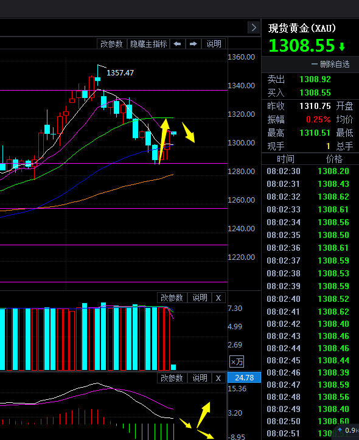Image resolution: width=359 pixels, height=440 pixels.
Task: Click the 7.30 volume axis label
Action: pos(235,309)
